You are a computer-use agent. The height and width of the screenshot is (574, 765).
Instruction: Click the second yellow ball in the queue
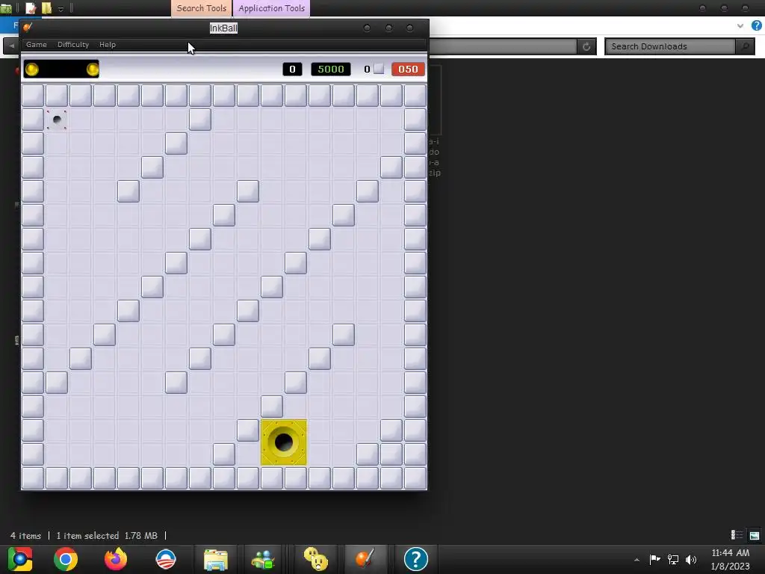coord(92,70)
